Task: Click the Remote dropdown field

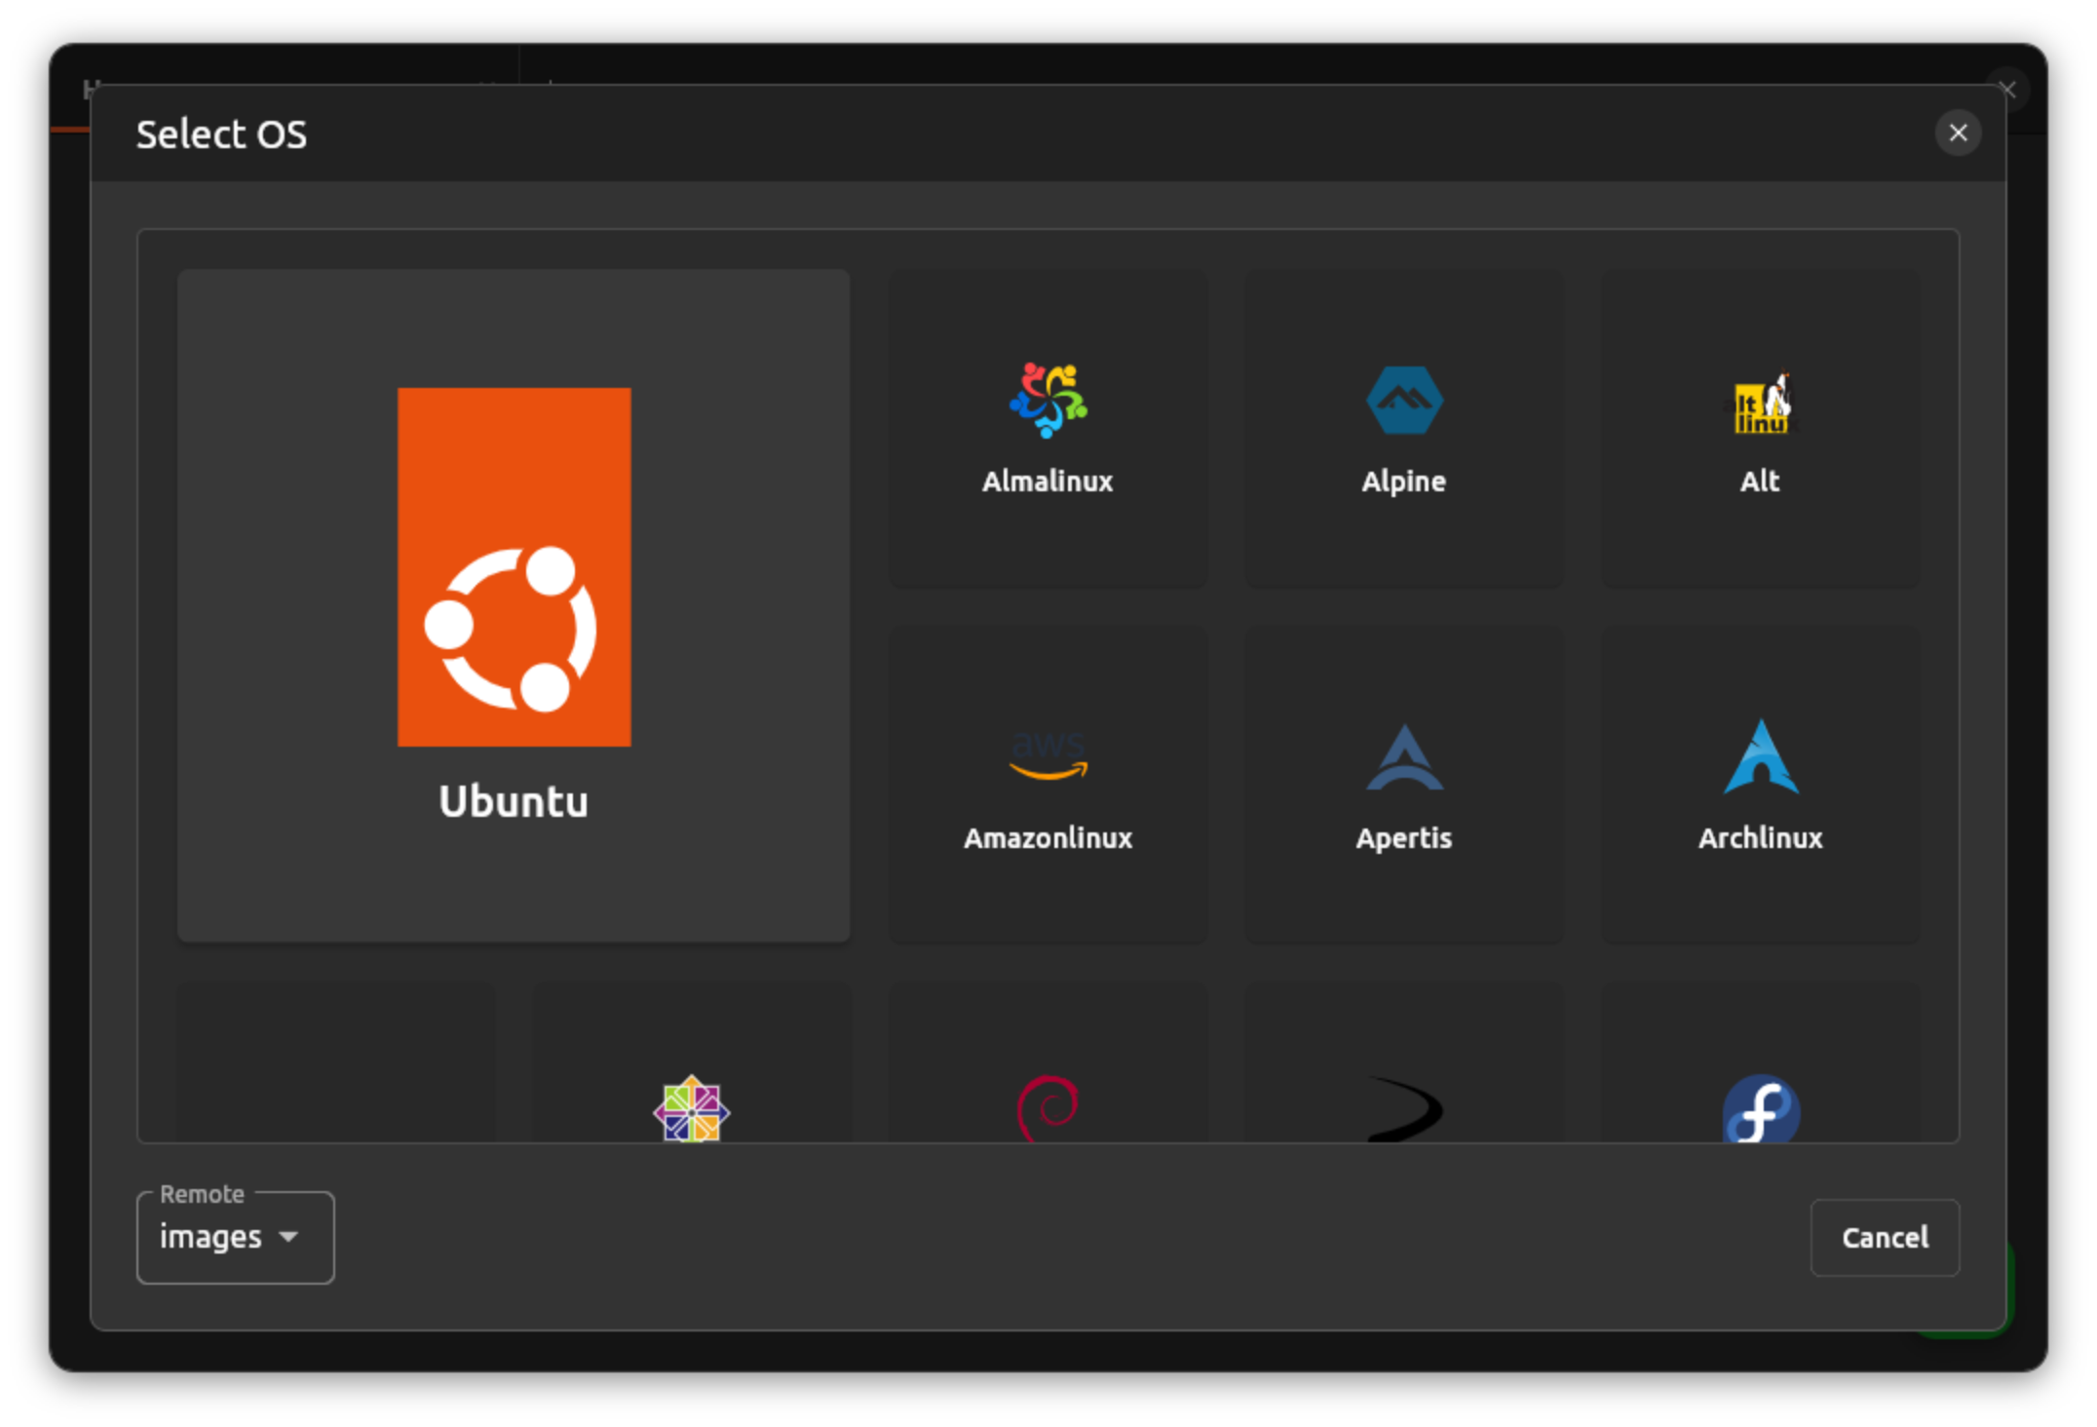Action: point(234,1237)
